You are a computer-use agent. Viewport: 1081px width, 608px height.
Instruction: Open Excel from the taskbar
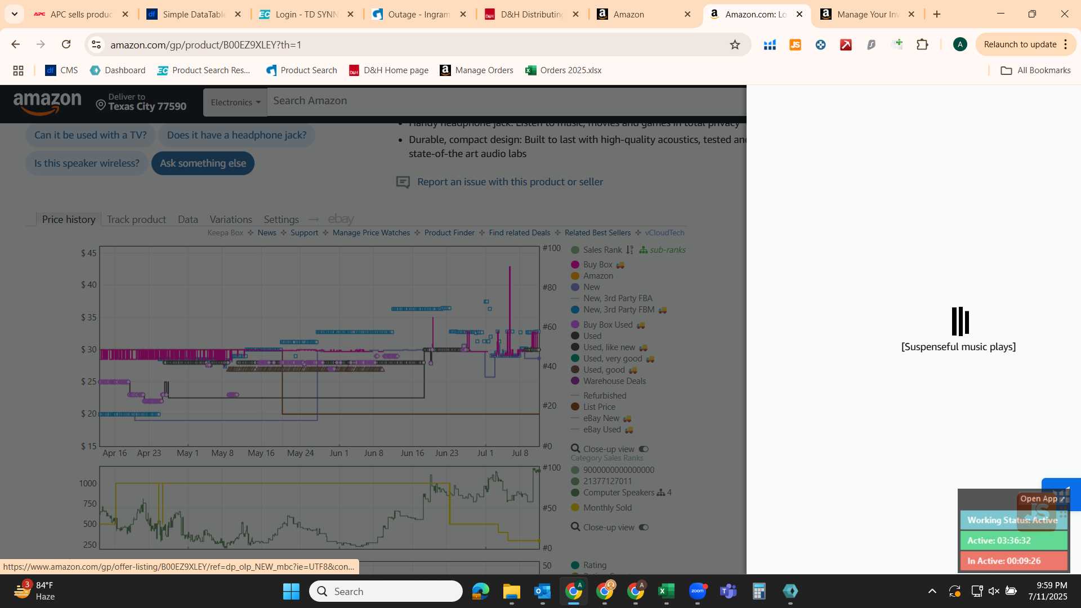(666, 591)
